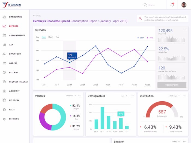Open Location card three-dot menu
The image size is (191, 143).
[x=185, y=142]
